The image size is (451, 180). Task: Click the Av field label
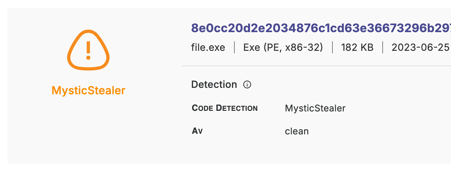197,131
